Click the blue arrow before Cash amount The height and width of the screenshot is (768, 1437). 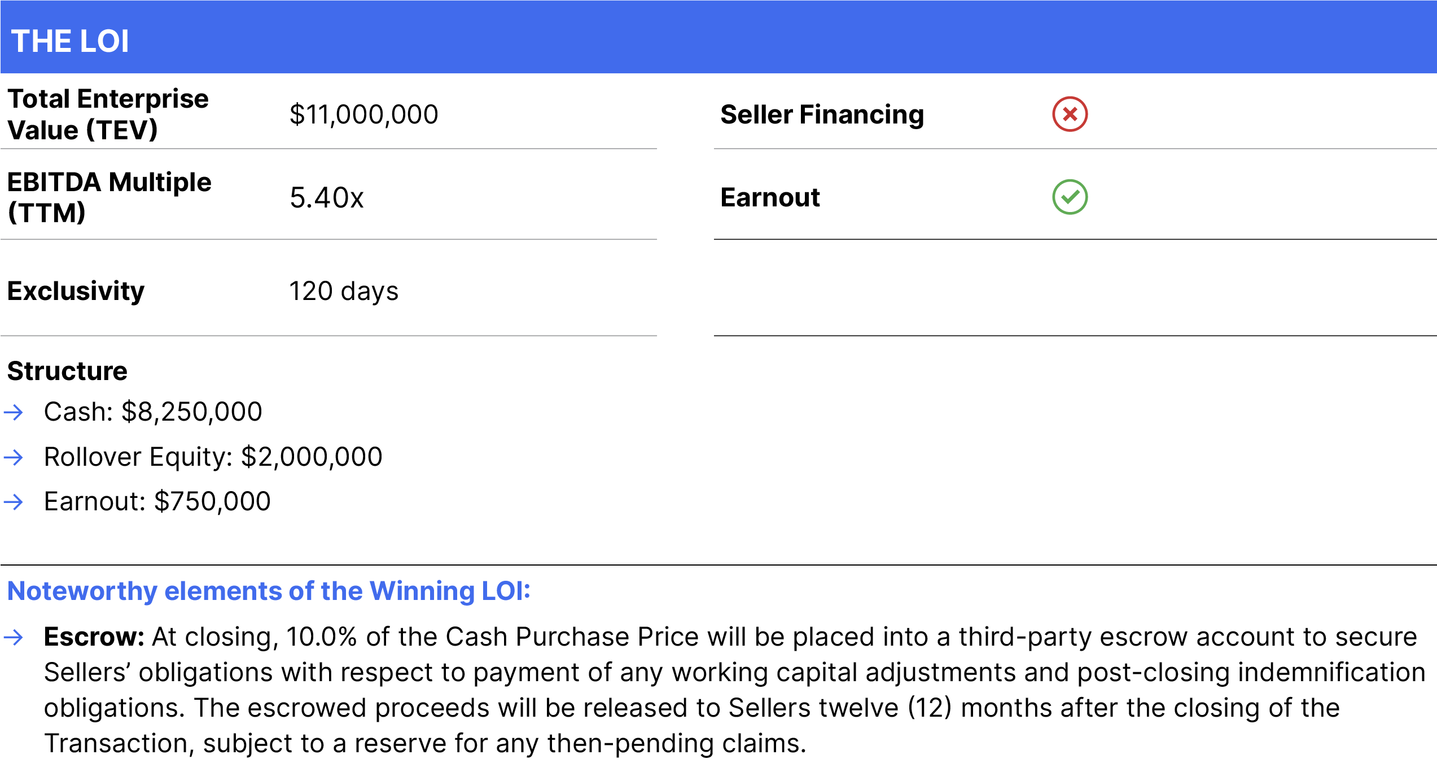[x=14, y=413]
